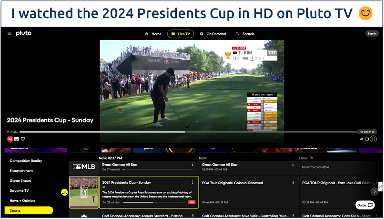Select PGA Tour Originals: Colonial Renewed
Viewport: 384px width, 219px height.
pos(249,192)
